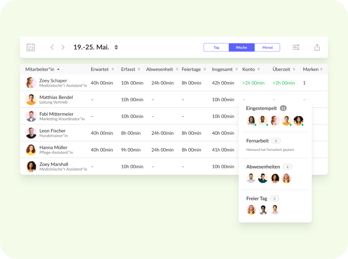This screenshot has width=348, height=259.
Task: Click the export icon top right
Action: tap(317, 47)
